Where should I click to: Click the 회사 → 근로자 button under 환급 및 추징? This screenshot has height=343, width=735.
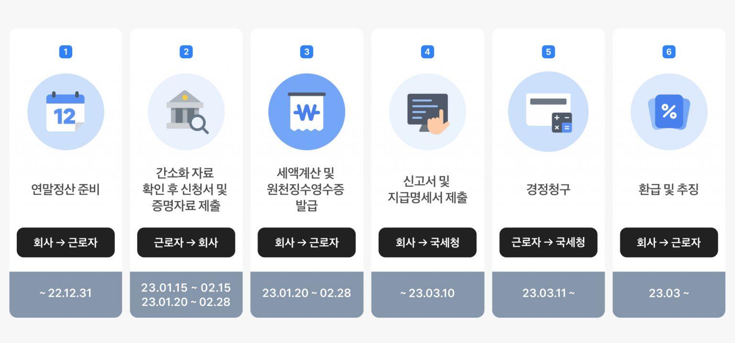pyautogui.click(x=669, y=242)
